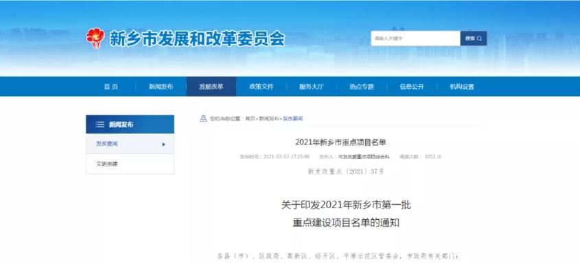Open the 首页 navigation item
The width and height of the screenshot is (580, 263).
111,87
